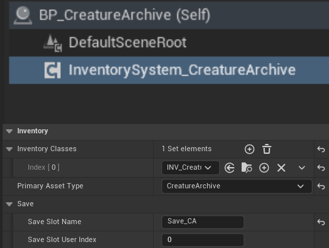Click the Index [0] label
329x248 pixels.
pyautogui.click(x=44, y=168)
